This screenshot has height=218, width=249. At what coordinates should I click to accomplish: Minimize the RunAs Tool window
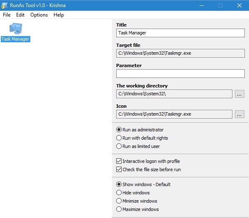[x=202, y=5]
